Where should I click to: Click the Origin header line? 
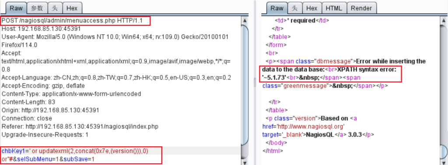tap(50, 110)
